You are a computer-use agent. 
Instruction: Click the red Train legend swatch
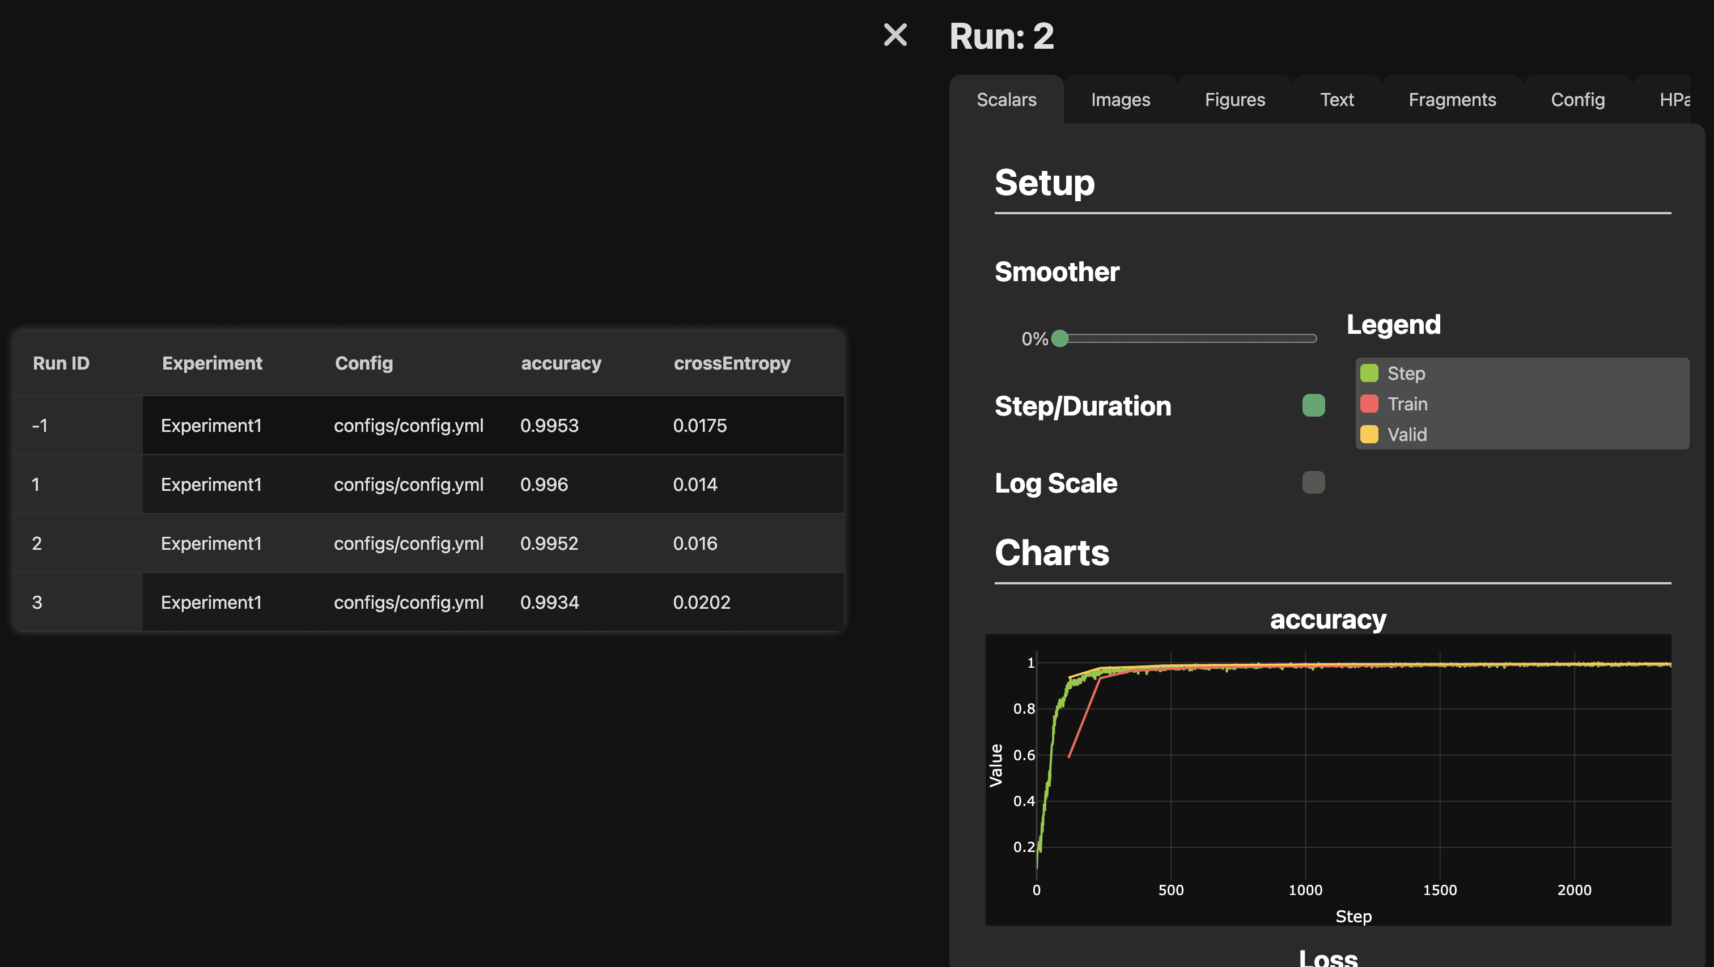click(1369, 404)
